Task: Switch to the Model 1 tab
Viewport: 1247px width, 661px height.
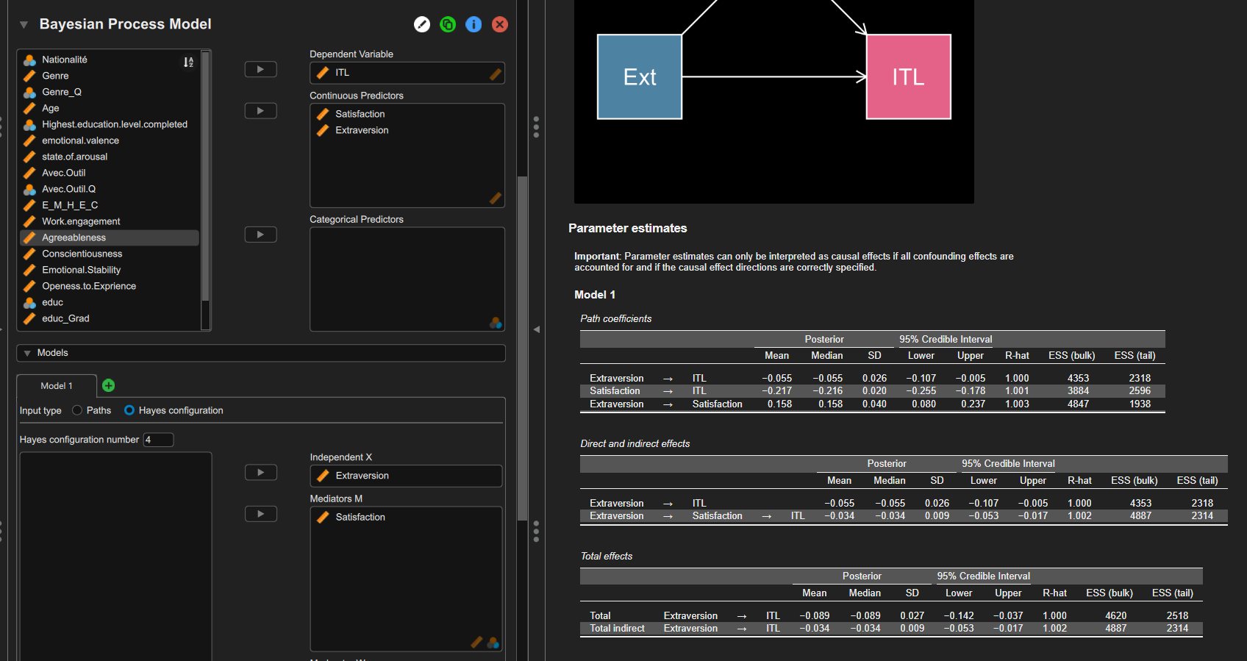Action: pos(57,386)
